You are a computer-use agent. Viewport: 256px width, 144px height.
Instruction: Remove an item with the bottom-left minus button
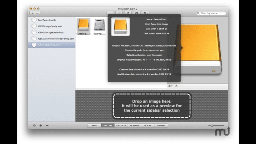click(47, 125)
